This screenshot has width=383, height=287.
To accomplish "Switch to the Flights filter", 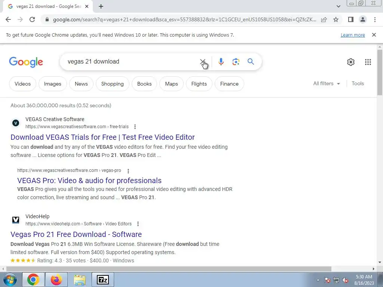I will click(x=199, y=84).
